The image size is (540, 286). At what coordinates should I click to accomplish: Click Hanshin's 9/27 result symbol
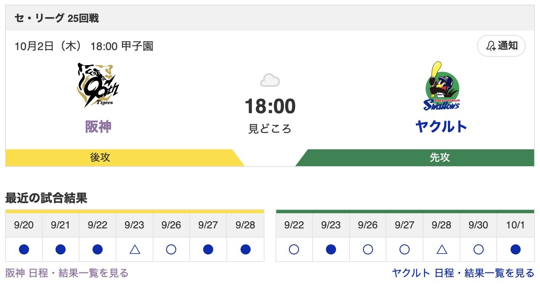pos(208,249)
